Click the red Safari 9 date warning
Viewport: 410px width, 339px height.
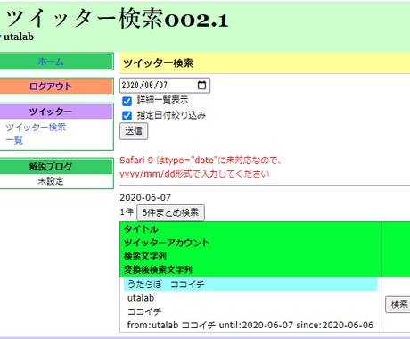pyautogui.click(x=201, y=161)
